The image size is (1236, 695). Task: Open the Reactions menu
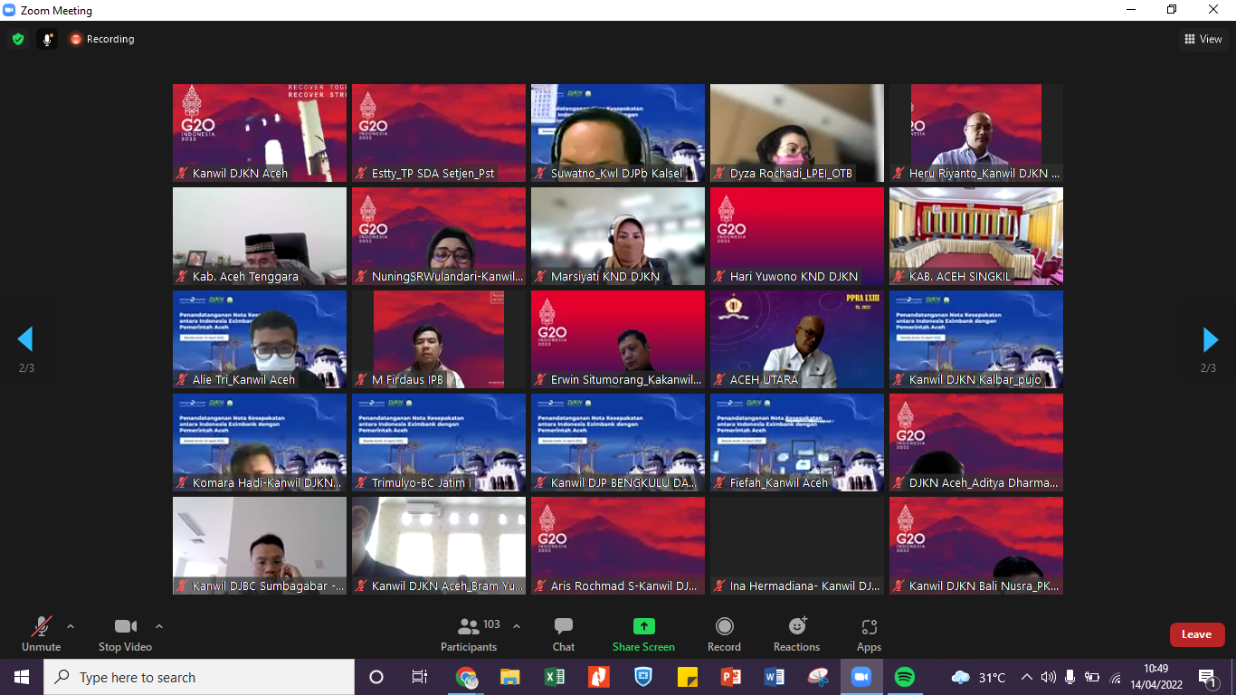coord(796,633)
